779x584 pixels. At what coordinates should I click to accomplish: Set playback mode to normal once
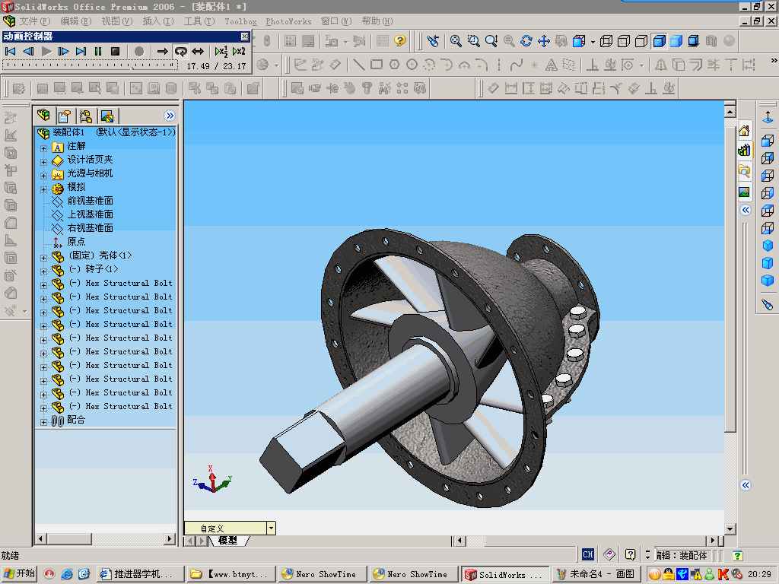point(163,51)
